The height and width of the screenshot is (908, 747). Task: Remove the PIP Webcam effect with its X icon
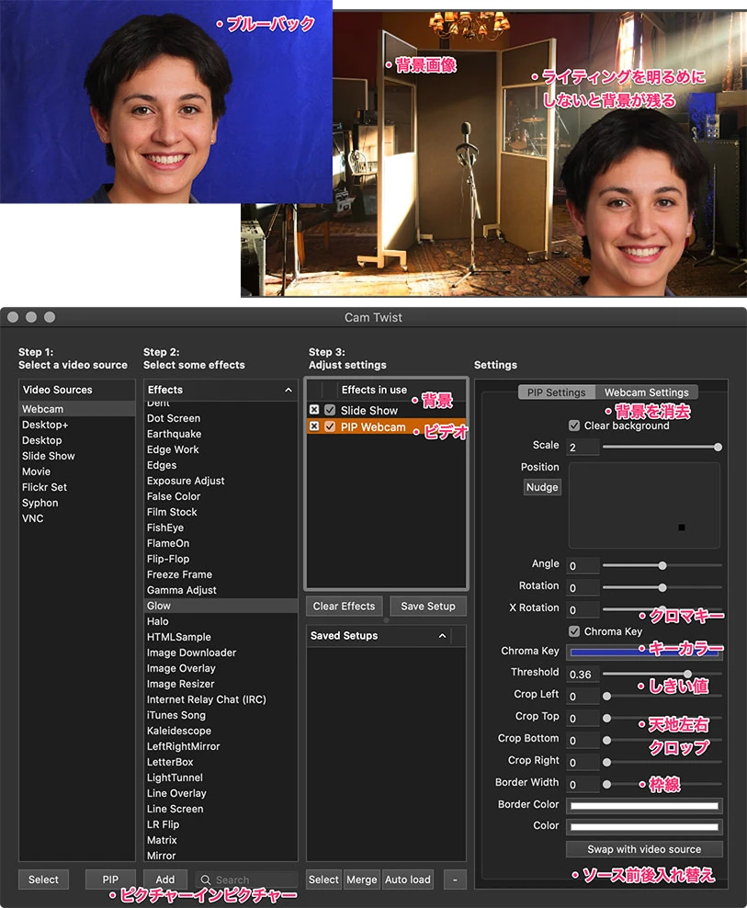coord(314,427)
